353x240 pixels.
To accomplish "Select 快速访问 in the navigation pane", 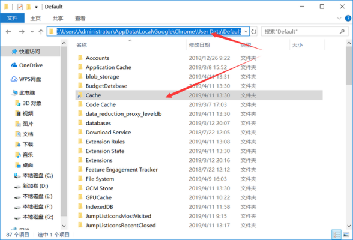I will pyautogui.click(x=30, y=52).
